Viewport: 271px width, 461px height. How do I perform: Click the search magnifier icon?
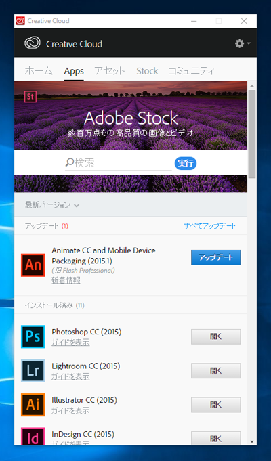pyautogui.click(x=69, y=162)
